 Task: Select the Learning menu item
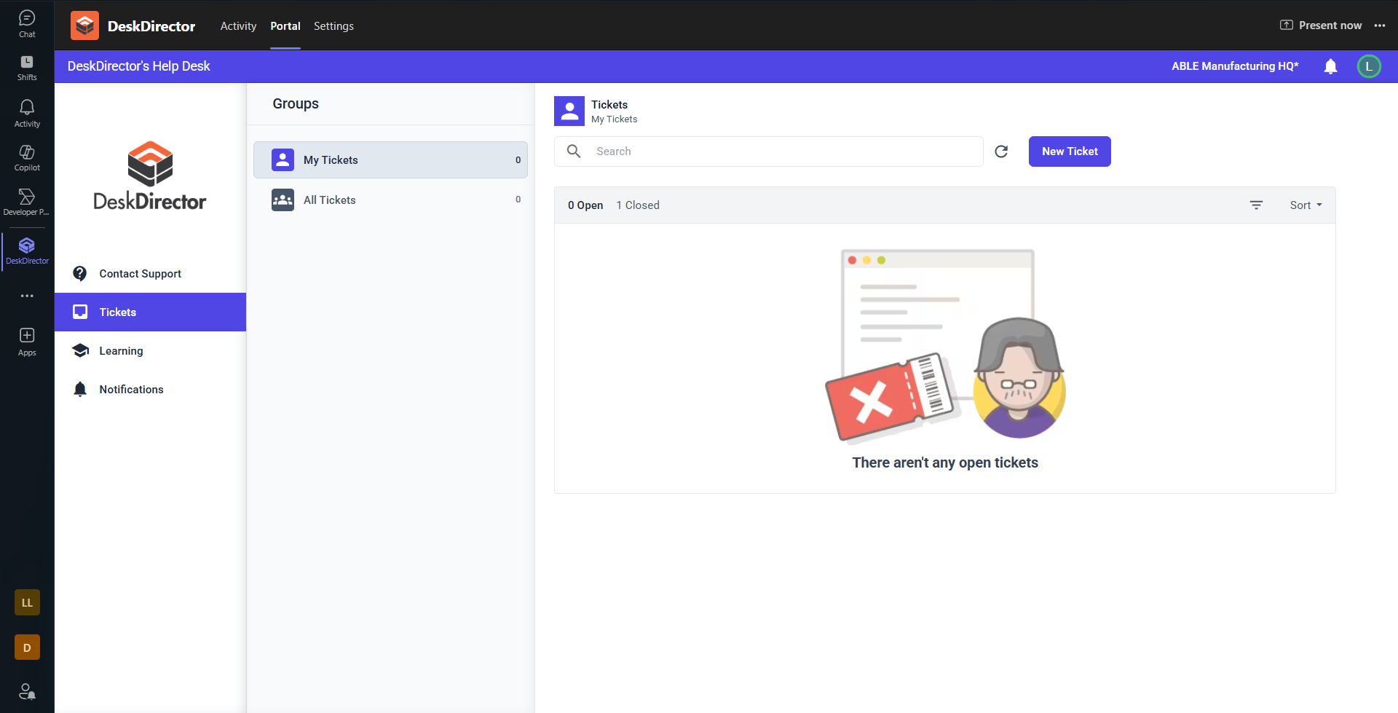click(x=151, y=351)
